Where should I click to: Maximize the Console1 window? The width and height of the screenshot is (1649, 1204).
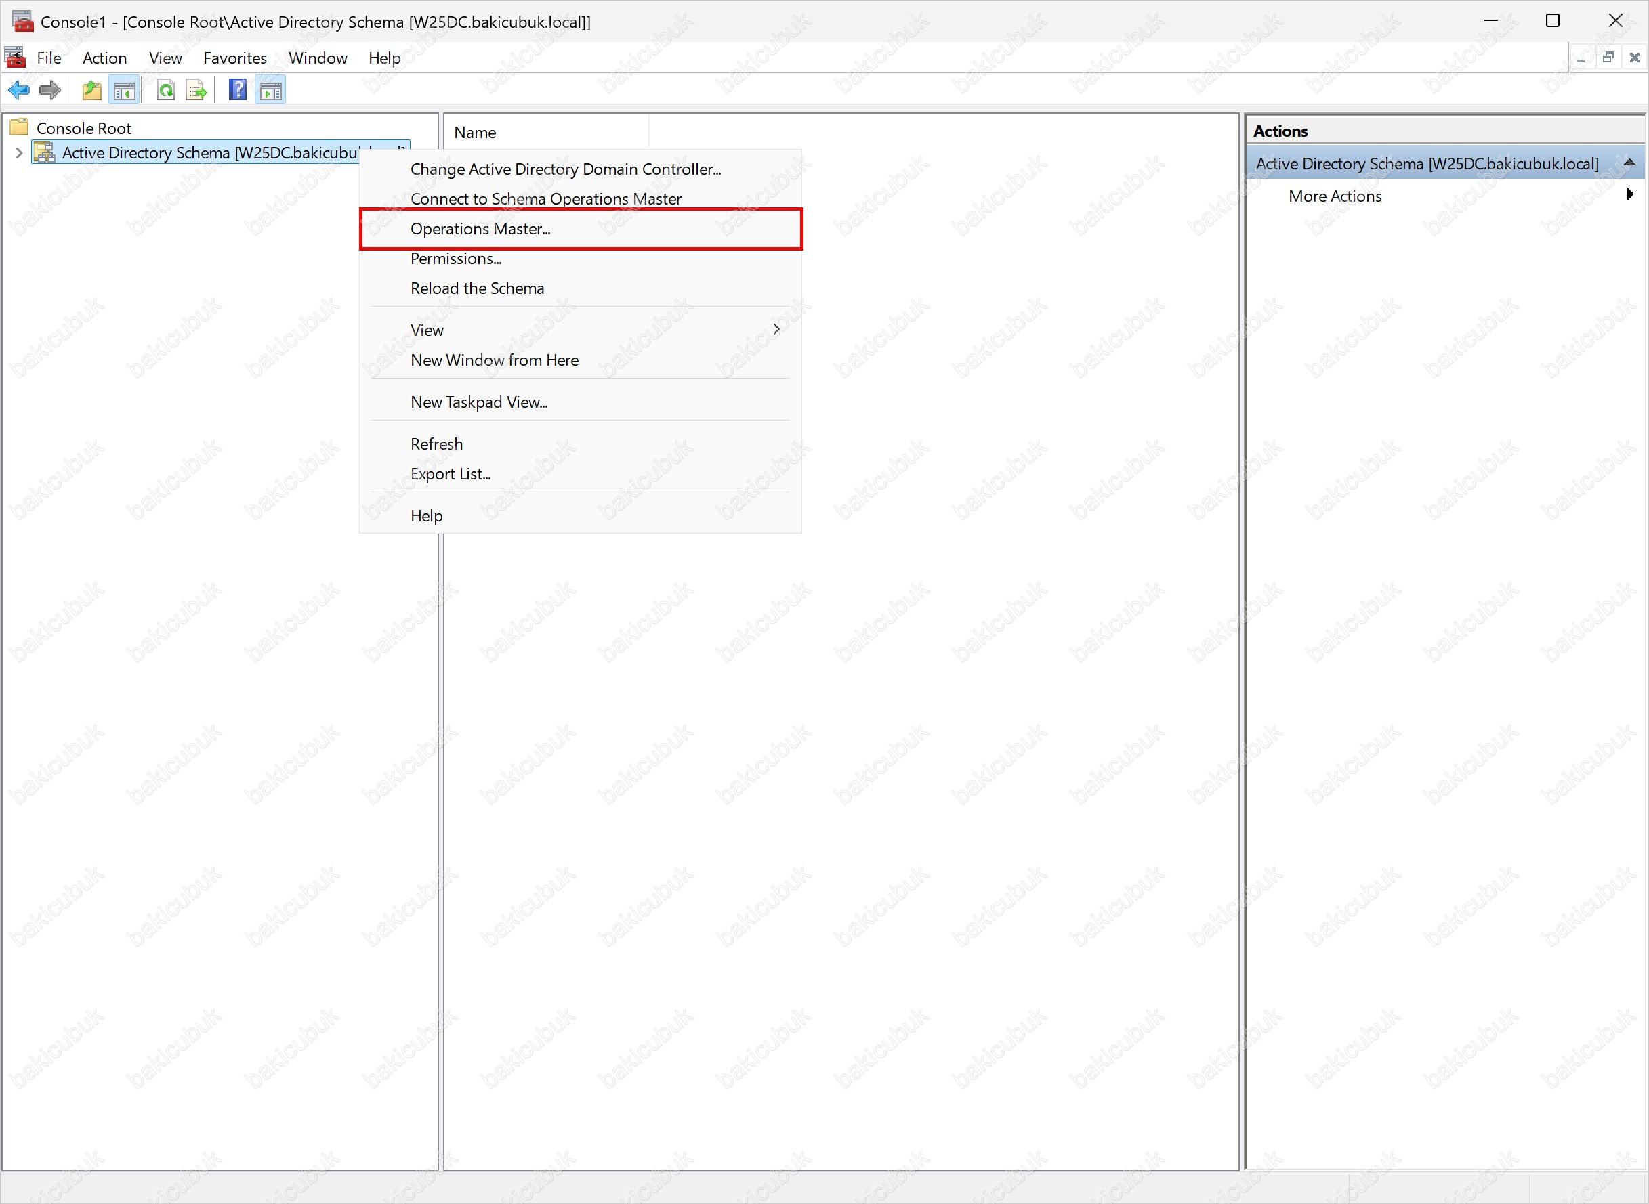(x=1553, y=20)
